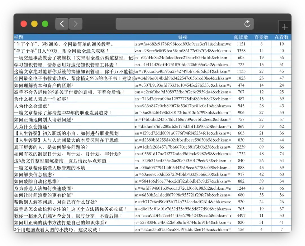Open a new tab with the plus button
Viewport: 305px width, 246px height.
[285, 27]
